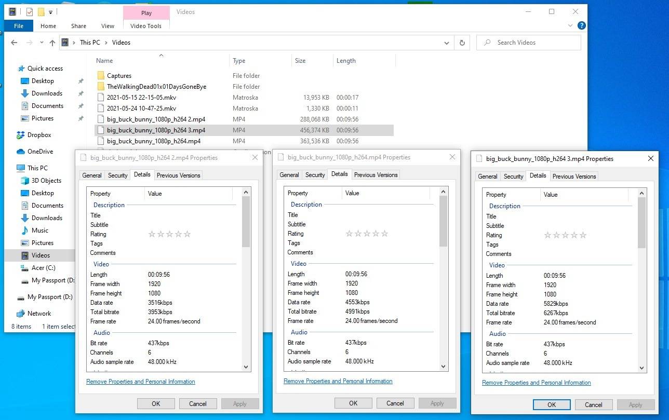This screenshot has height=420, width=669.
Task: Select the Captures folder
Action: coord(119,76)
